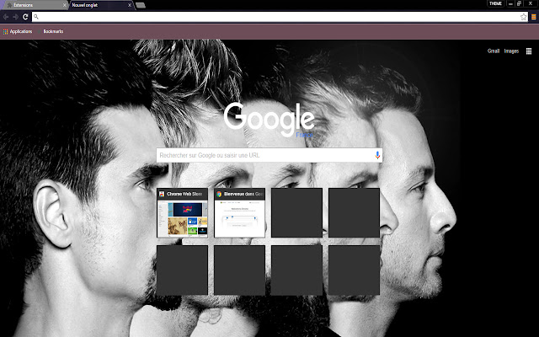
Task: Close the Extensions tab
Action: [x=64, y=5]
